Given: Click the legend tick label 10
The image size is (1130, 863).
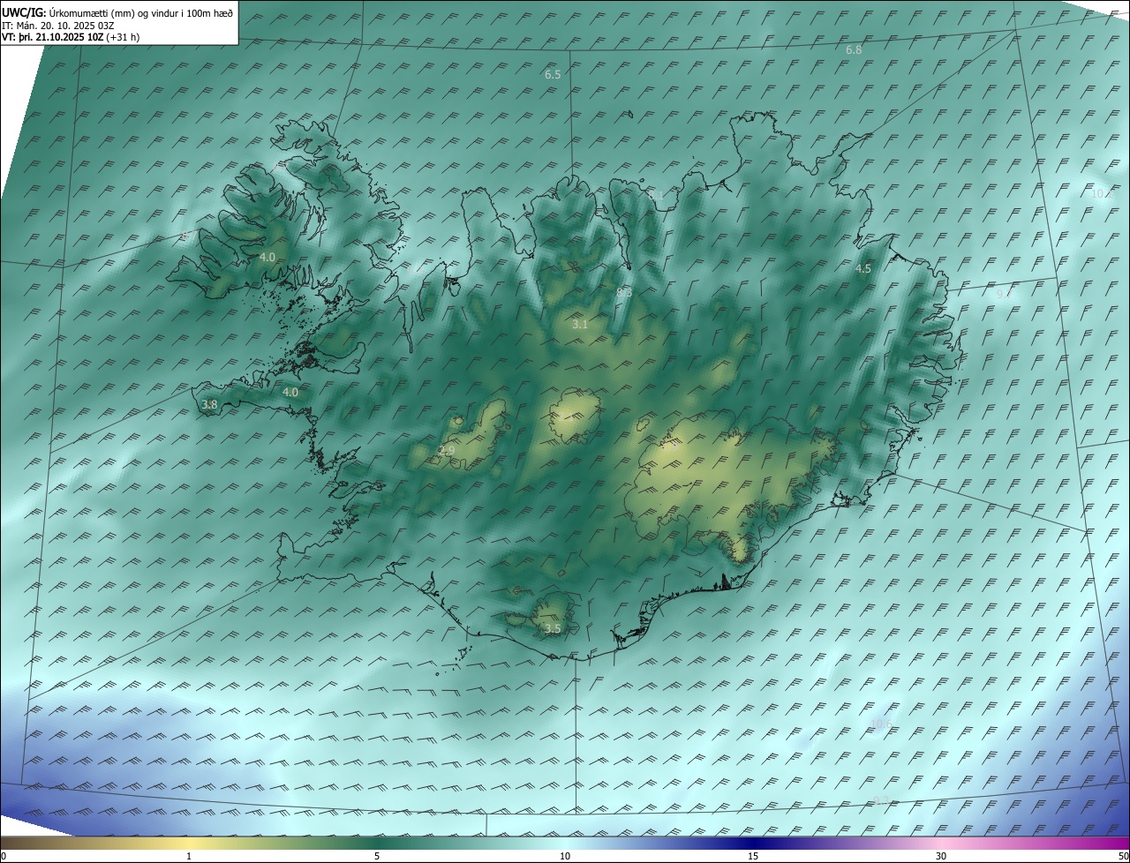Looking at the screenshot, I should (565, 856).
